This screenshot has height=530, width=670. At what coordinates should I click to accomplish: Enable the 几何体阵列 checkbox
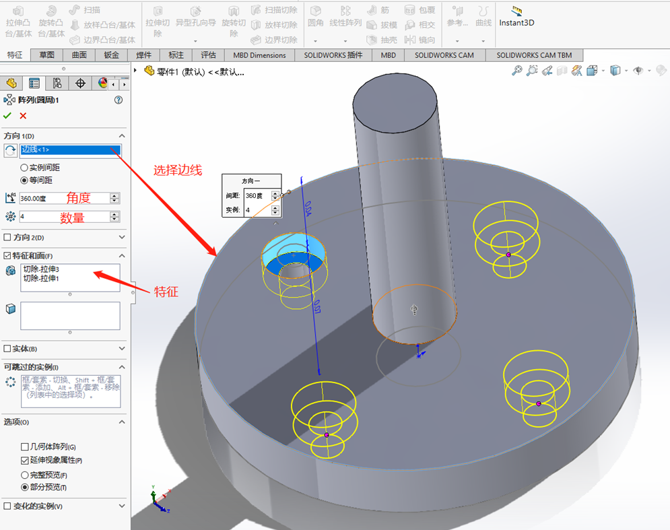25,447
